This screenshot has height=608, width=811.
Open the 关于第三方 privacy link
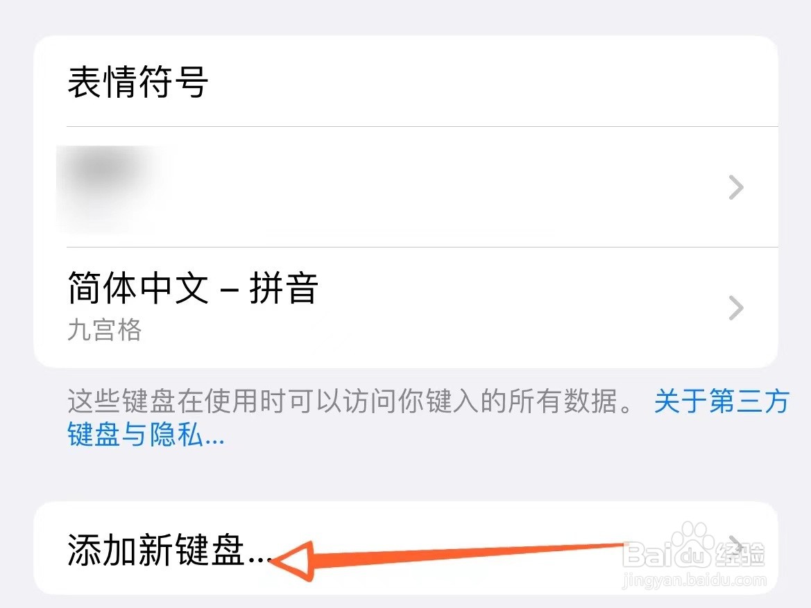click(722, 401)
